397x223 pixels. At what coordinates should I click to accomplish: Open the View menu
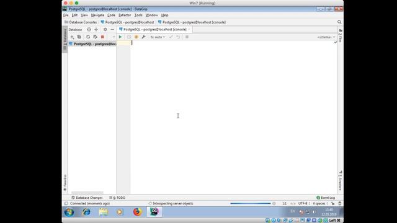coord(84,15)
